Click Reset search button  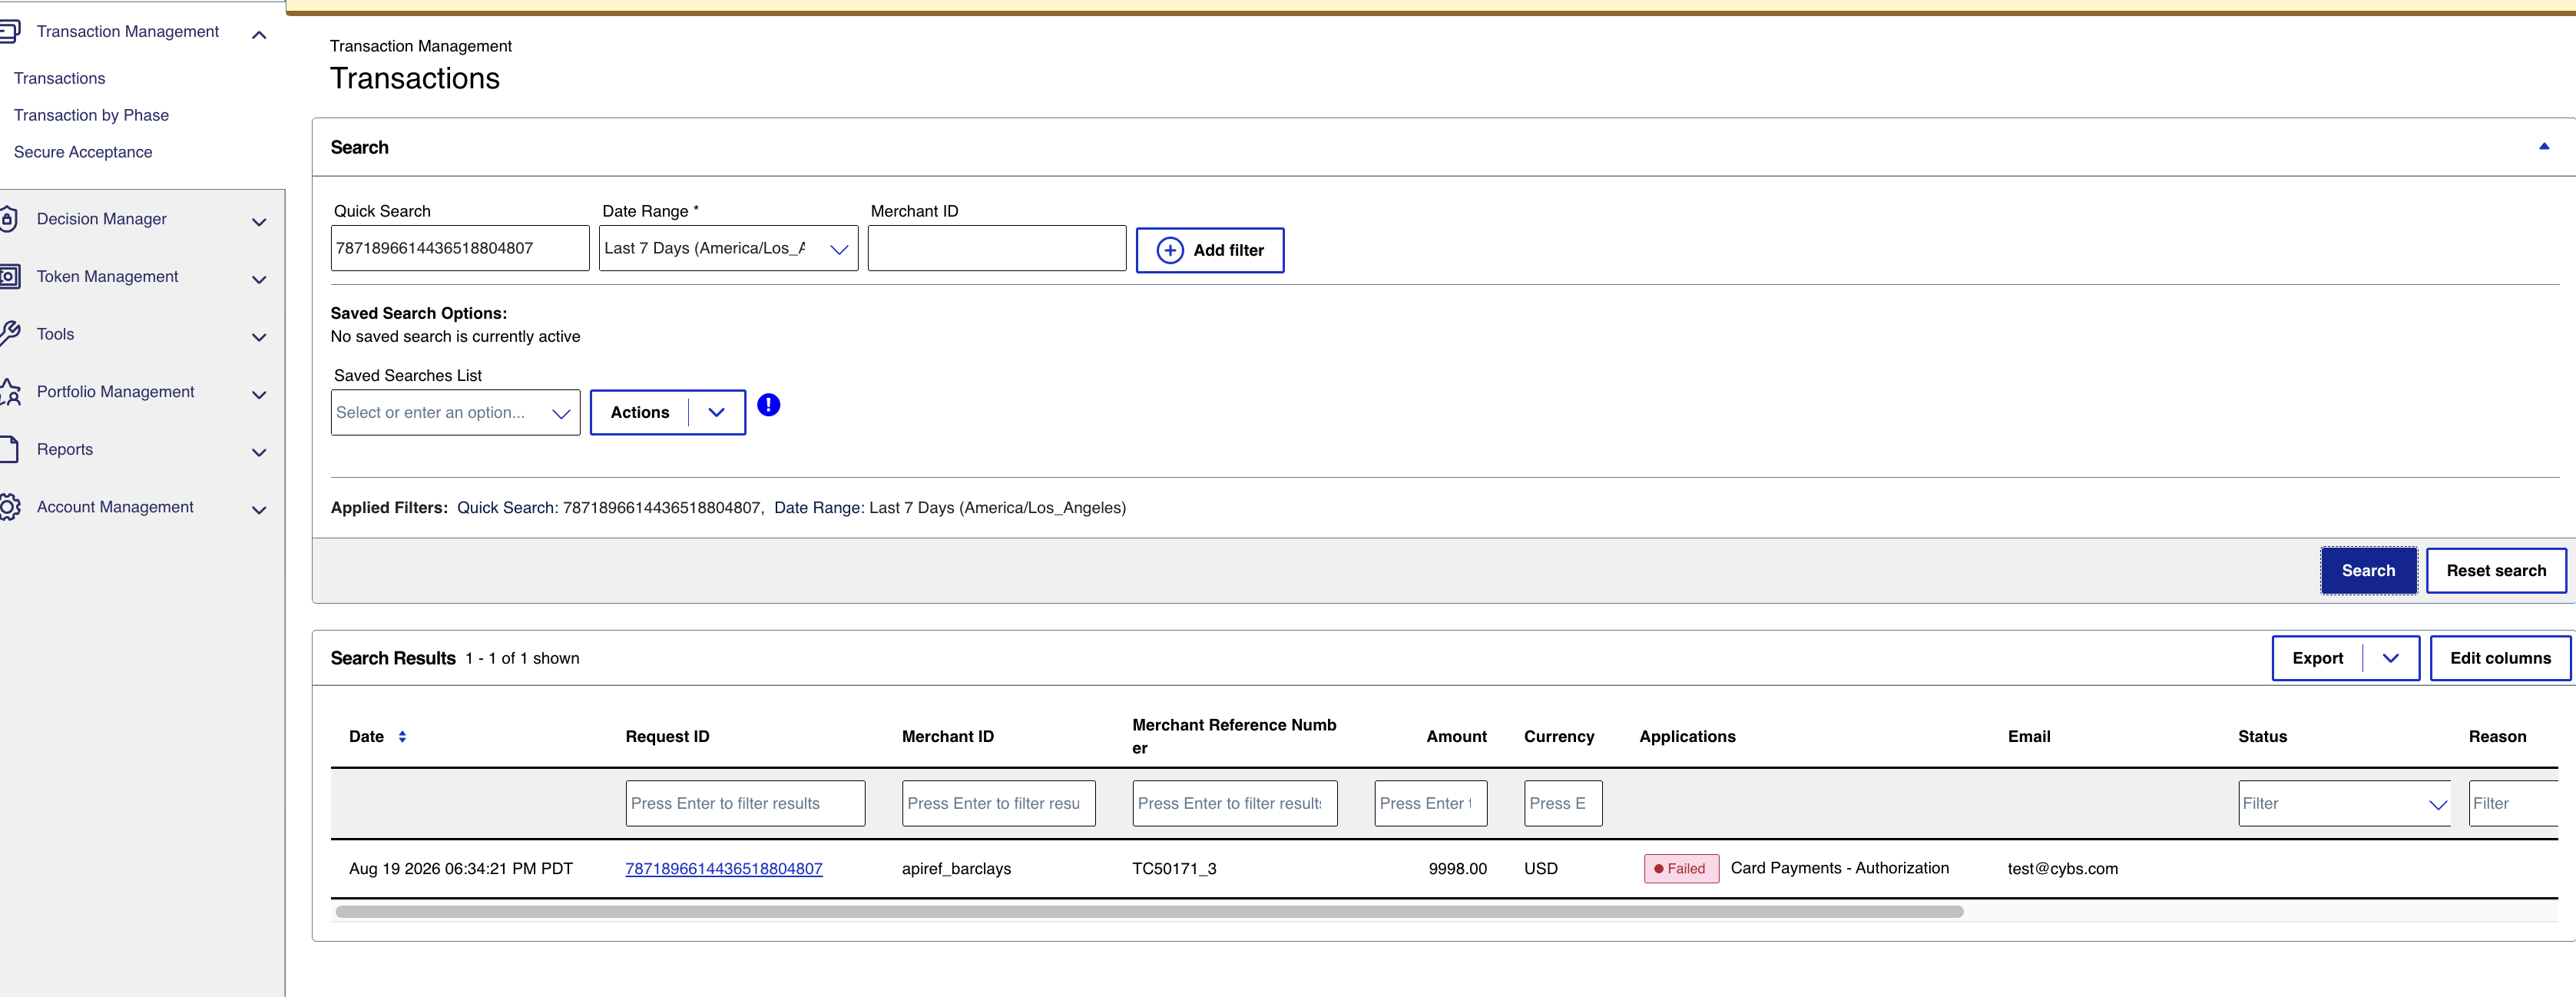2496,570
